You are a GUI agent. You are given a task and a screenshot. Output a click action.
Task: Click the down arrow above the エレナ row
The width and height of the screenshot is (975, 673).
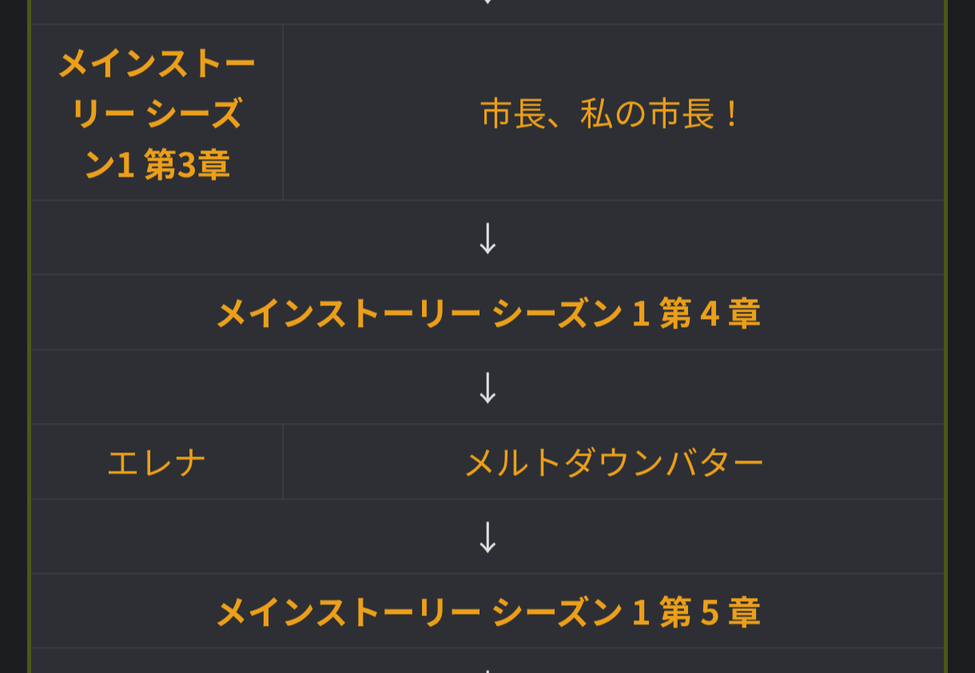pos(488,388)
